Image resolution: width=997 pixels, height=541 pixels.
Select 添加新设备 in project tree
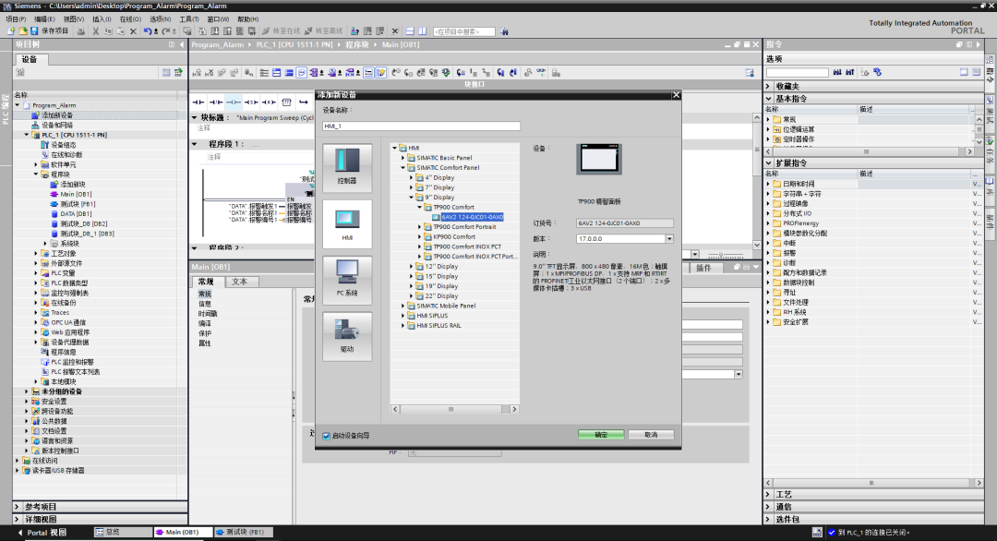pyautogui.click(x=57, y=115)
